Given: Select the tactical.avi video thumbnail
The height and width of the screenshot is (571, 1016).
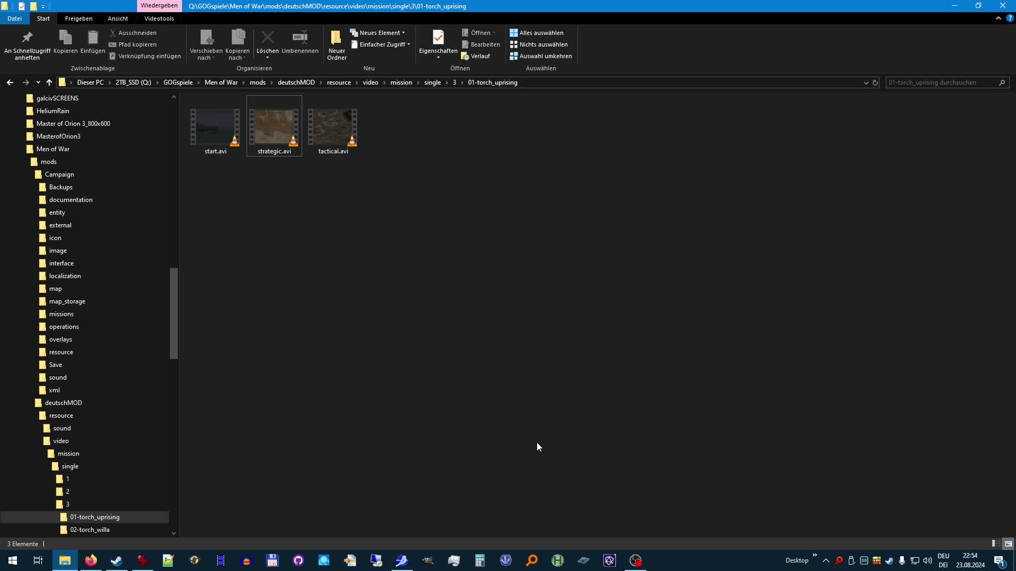Looking at the screenshot, I should coord(333,128).
